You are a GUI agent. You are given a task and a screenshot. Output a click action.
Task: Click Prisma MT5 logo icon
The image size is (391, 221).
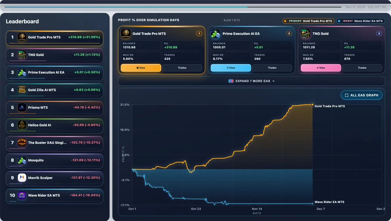click(22, 107)
